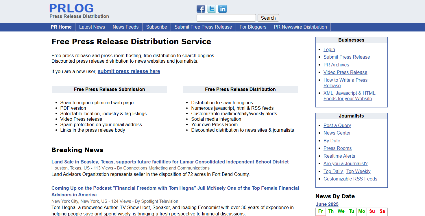
Task: Click the 'PDF version' bullet
Action: point(73,108)
